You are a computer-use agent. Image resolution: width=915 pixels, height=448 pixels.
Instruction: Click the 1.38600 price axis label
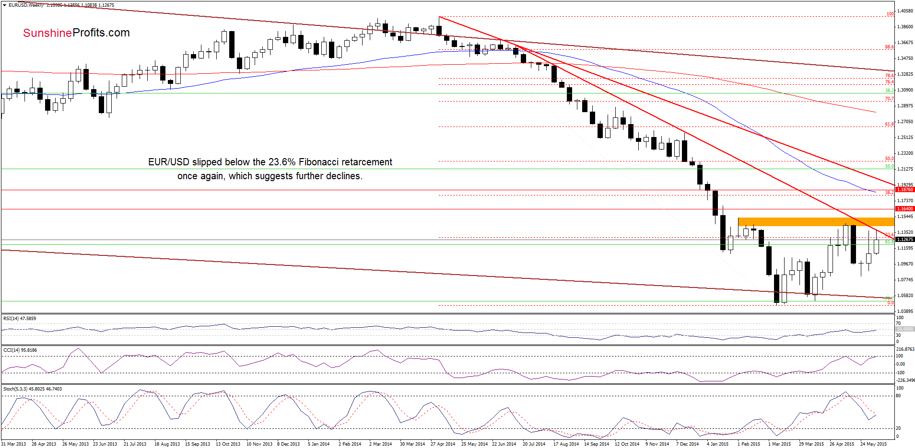905,27
